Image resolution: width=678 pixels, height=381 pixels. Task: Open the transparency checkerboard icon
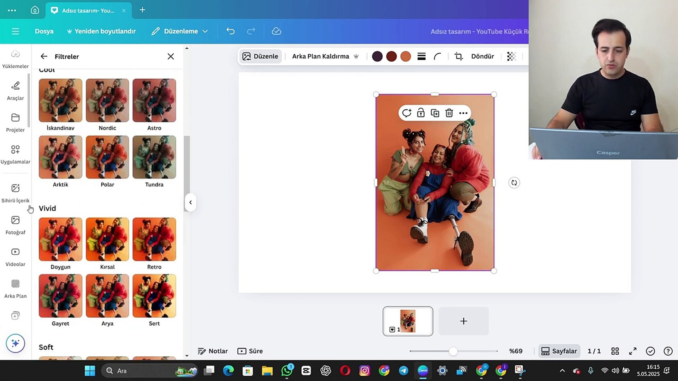(x=511, y=56)
